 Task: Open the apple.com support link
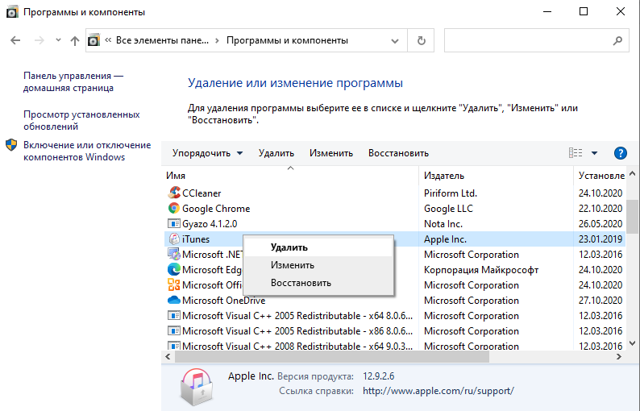point(438,391)
